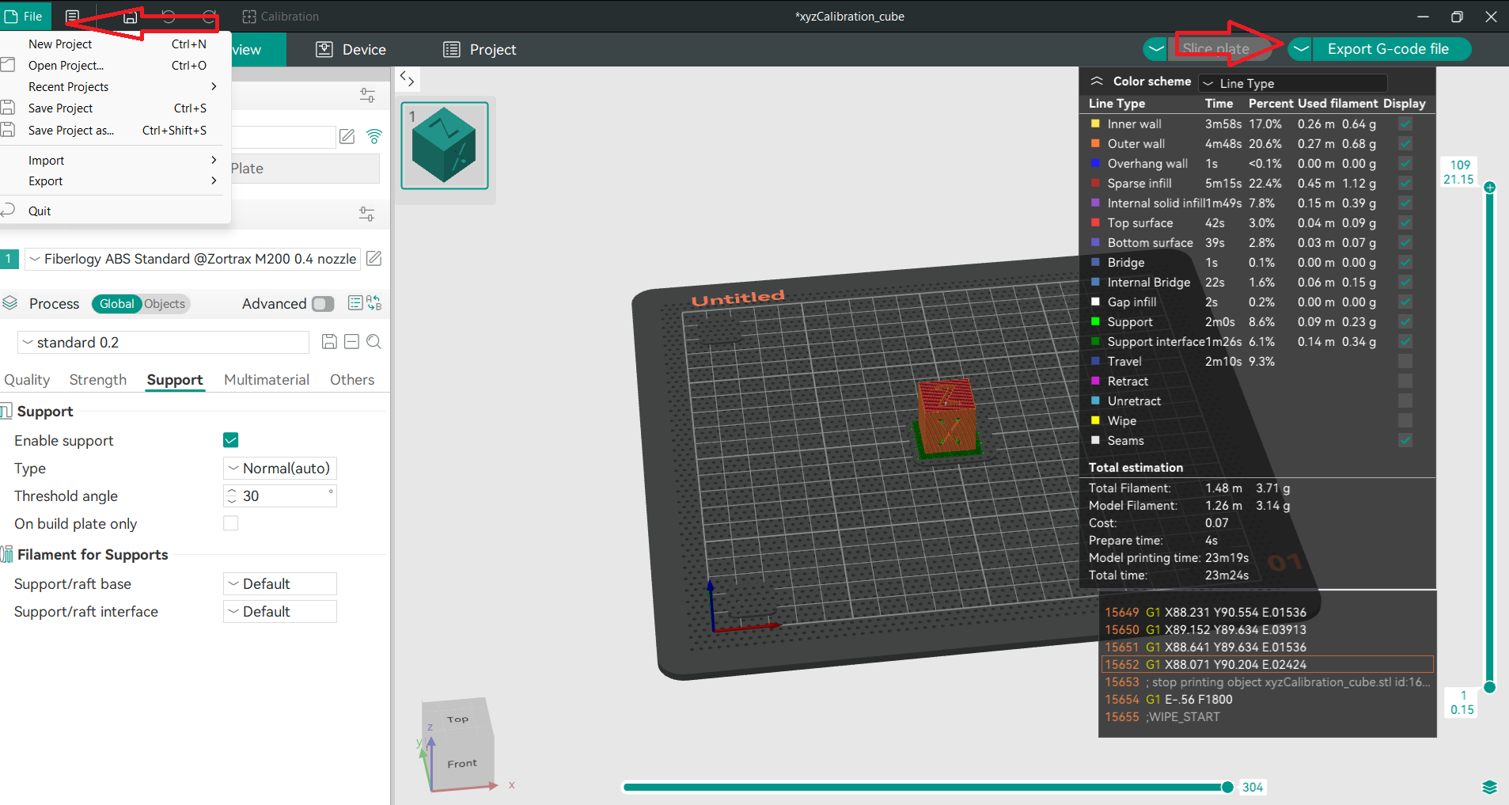The width and height of the screenshot is (1509, 805).
Task: Click edit icon next to Fiberlogy ABS filament
Action: [374, 259]
